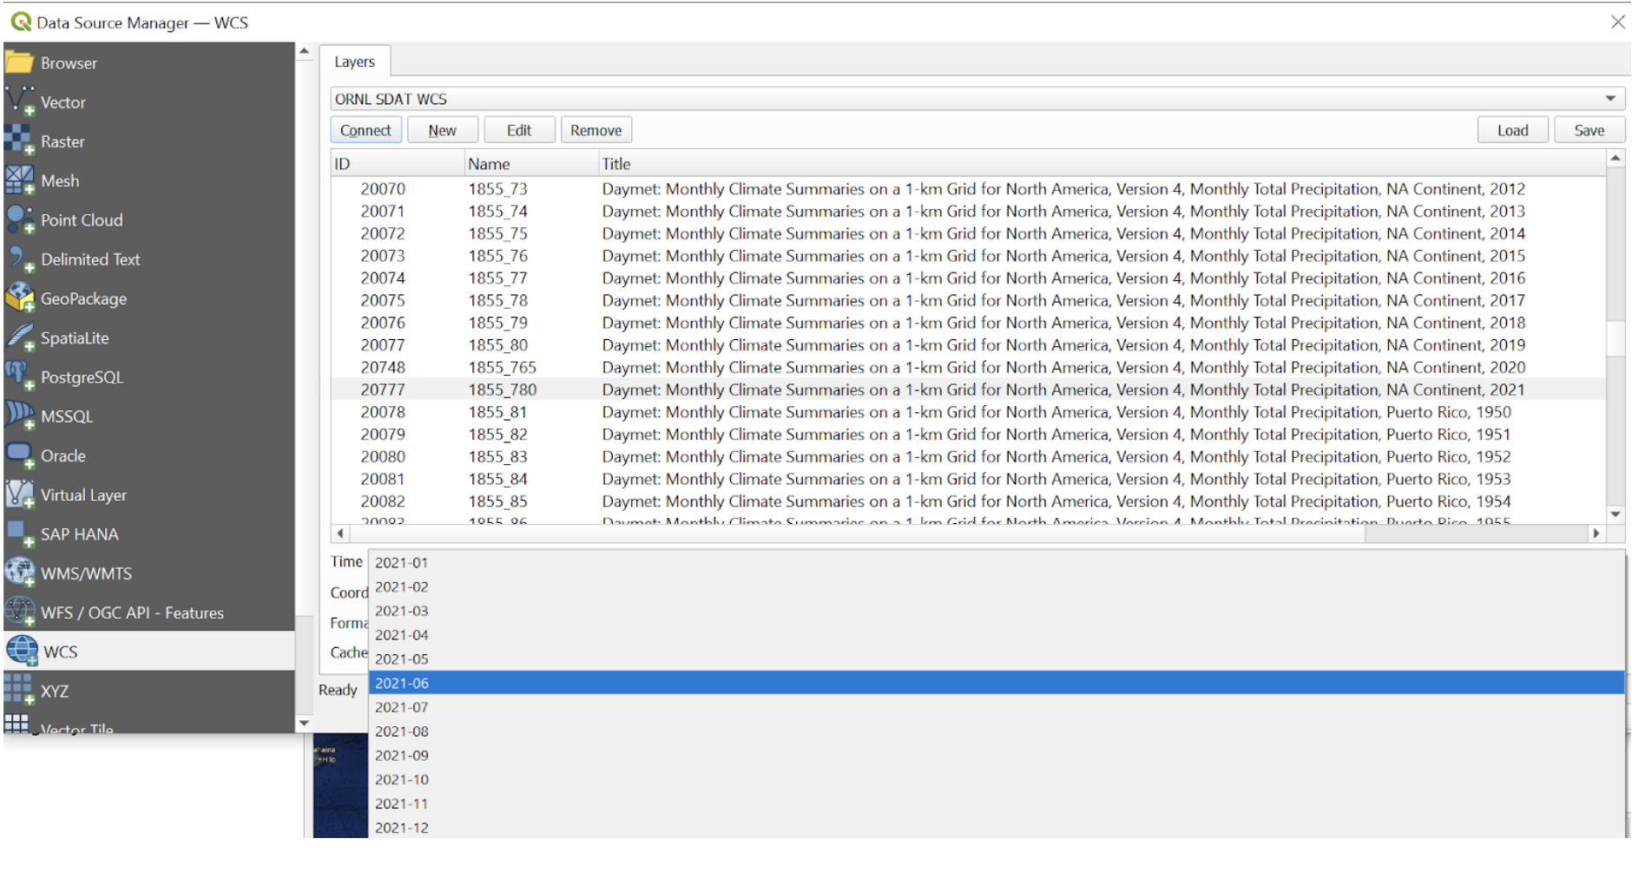Select the SpatiaLite feather icon
This screenshot has width=1632, height=871.
(x=19, y=337)
